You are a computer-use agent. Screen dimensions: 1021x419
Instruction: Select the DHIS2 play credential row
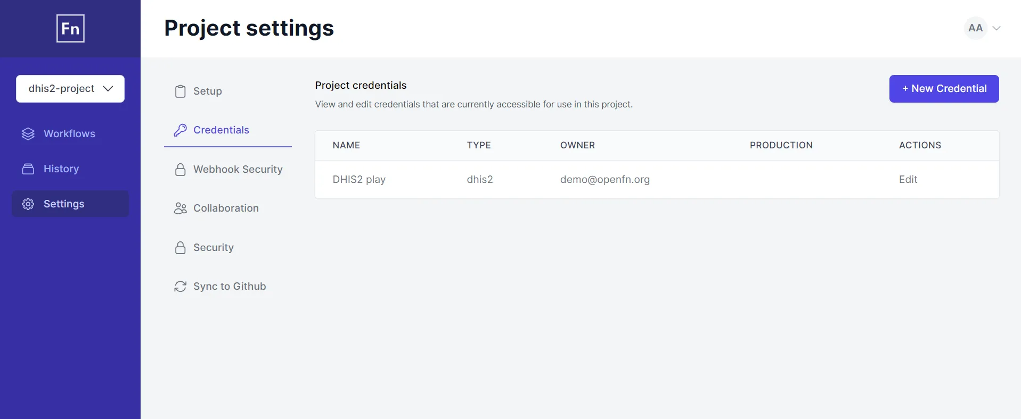657,180
